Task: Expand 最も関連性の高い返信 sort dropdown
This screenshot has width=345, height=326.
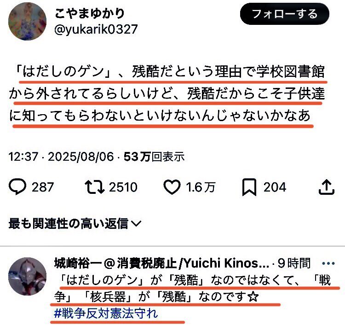Action: click(75, 223)
